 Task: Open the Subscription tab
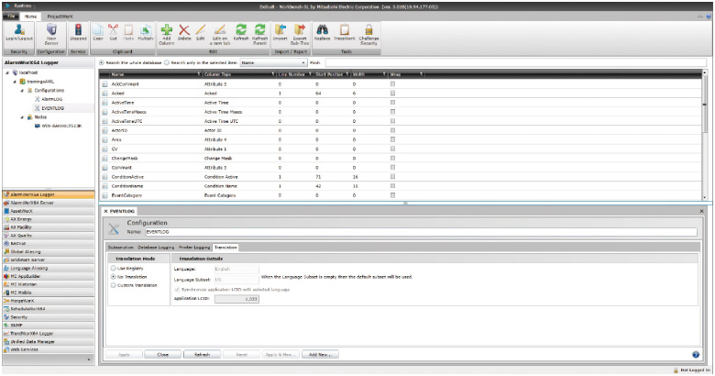pos(120,248)
